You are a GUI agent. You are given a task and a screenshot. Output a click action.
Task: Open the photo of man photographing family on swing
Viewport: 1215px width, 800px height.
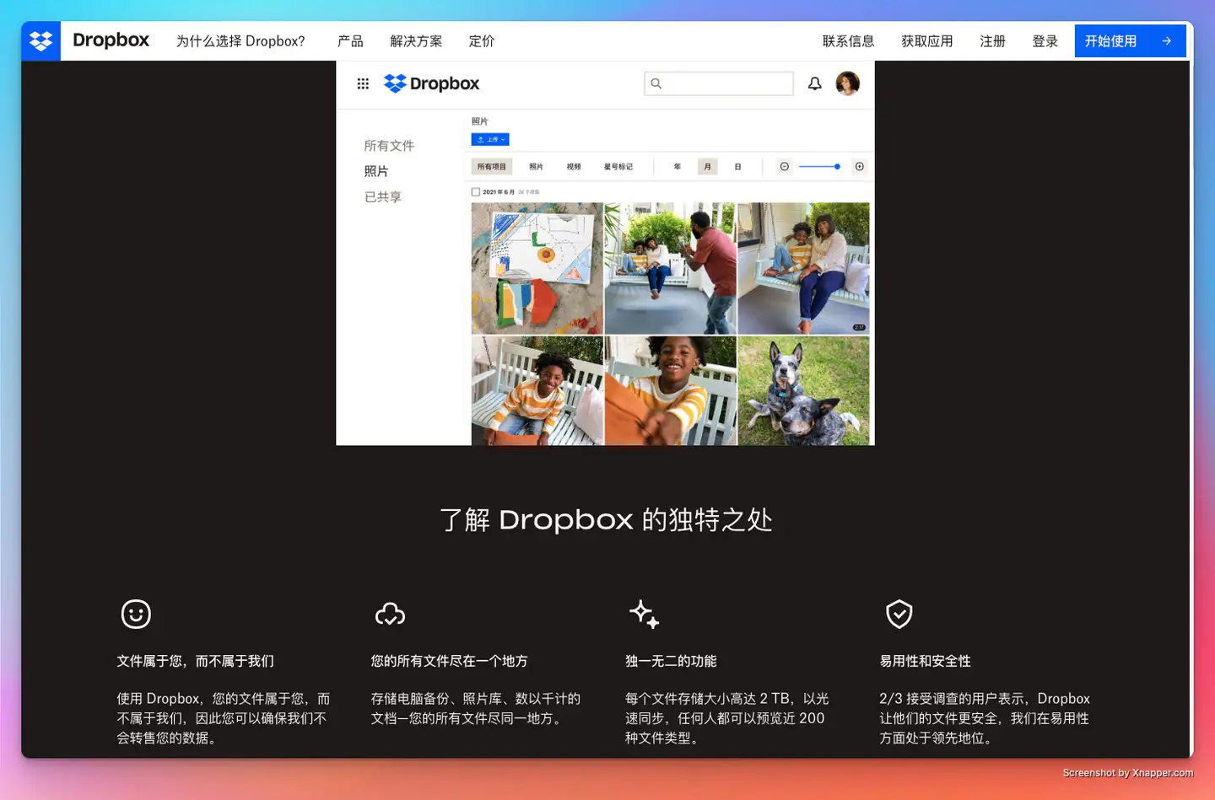pos(671,268)
